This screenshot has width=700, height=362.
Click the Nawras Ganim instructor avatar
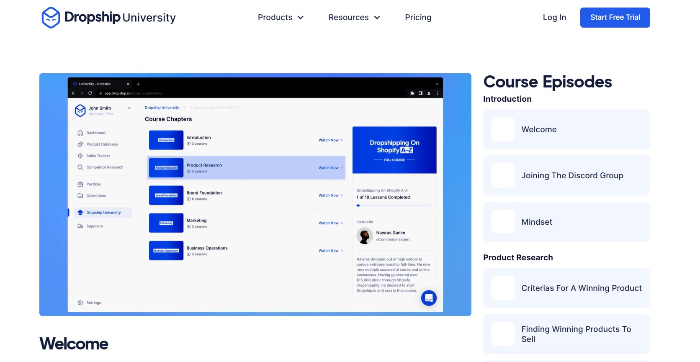click(x=365, y=236)
